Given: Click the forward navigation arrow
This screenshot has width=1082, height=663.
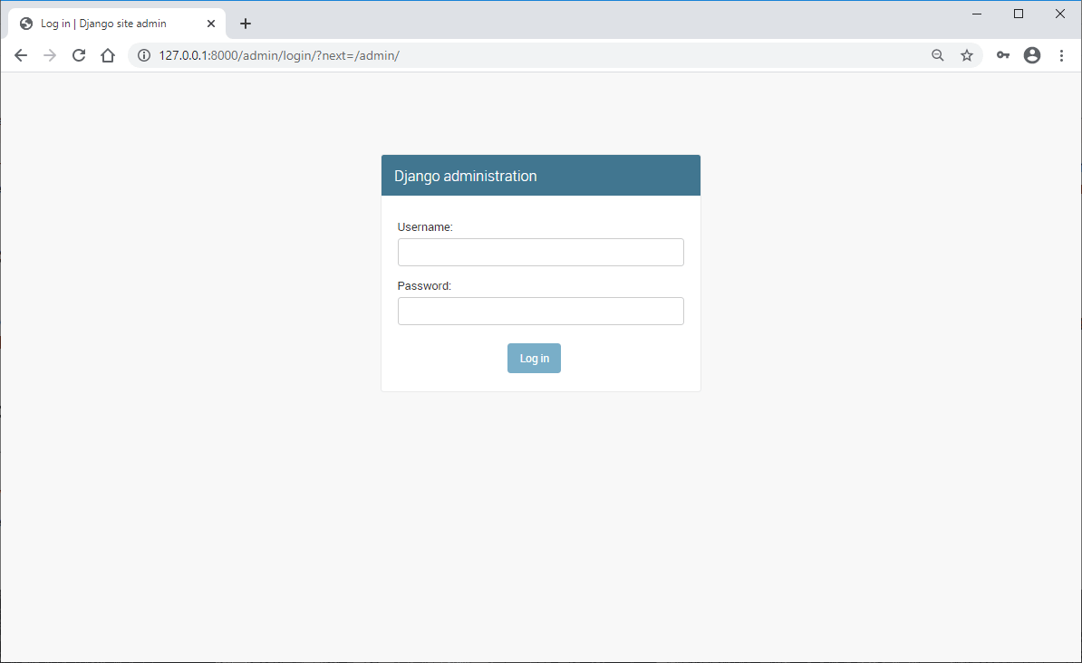Looking at the screenshot, I should (50, 56).
